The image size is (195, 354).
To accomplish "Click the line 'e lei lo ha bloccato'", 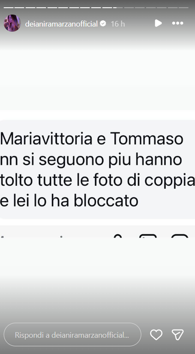I will pos(69,201).
